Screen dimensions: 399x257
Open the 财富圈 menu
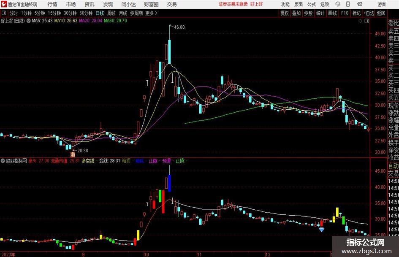(x=151, y=4)
